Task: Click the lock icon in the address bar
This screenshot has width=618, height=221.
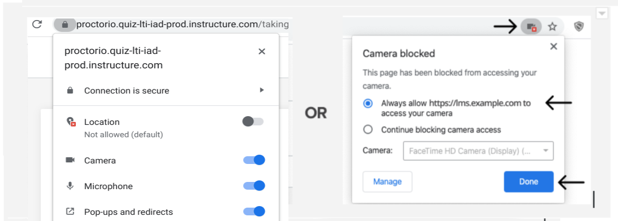Action: (x=64, y=24)
